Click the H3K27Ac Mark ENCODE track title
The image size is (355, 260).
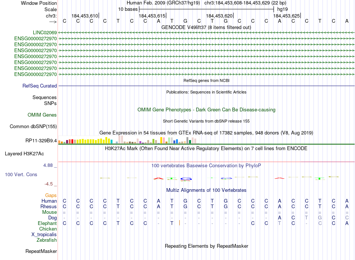206,149
